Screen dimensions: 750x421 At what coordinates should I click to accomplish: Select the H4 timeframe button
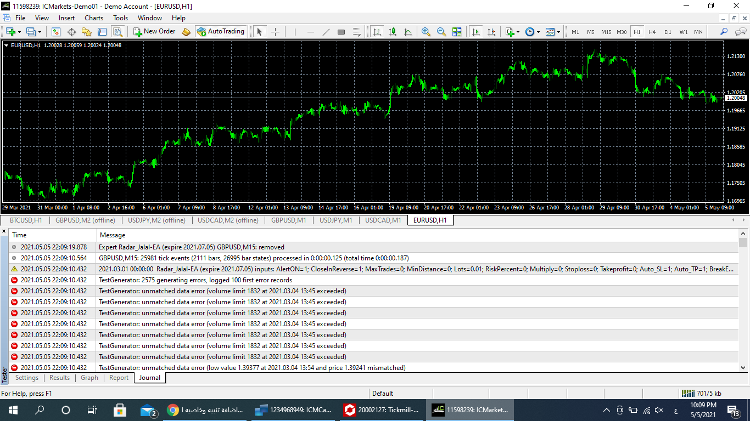pyautogui.click(x=652, y=32)
